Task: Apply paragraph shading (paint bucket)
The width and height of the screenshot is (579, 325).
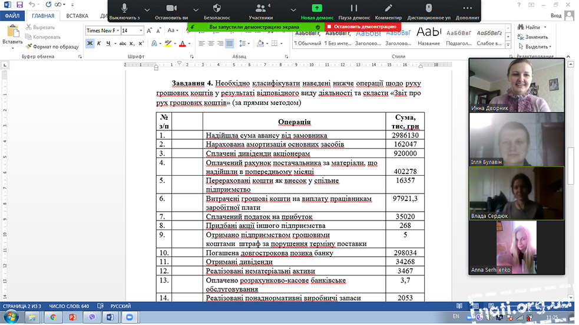Action: click(260, 44)
